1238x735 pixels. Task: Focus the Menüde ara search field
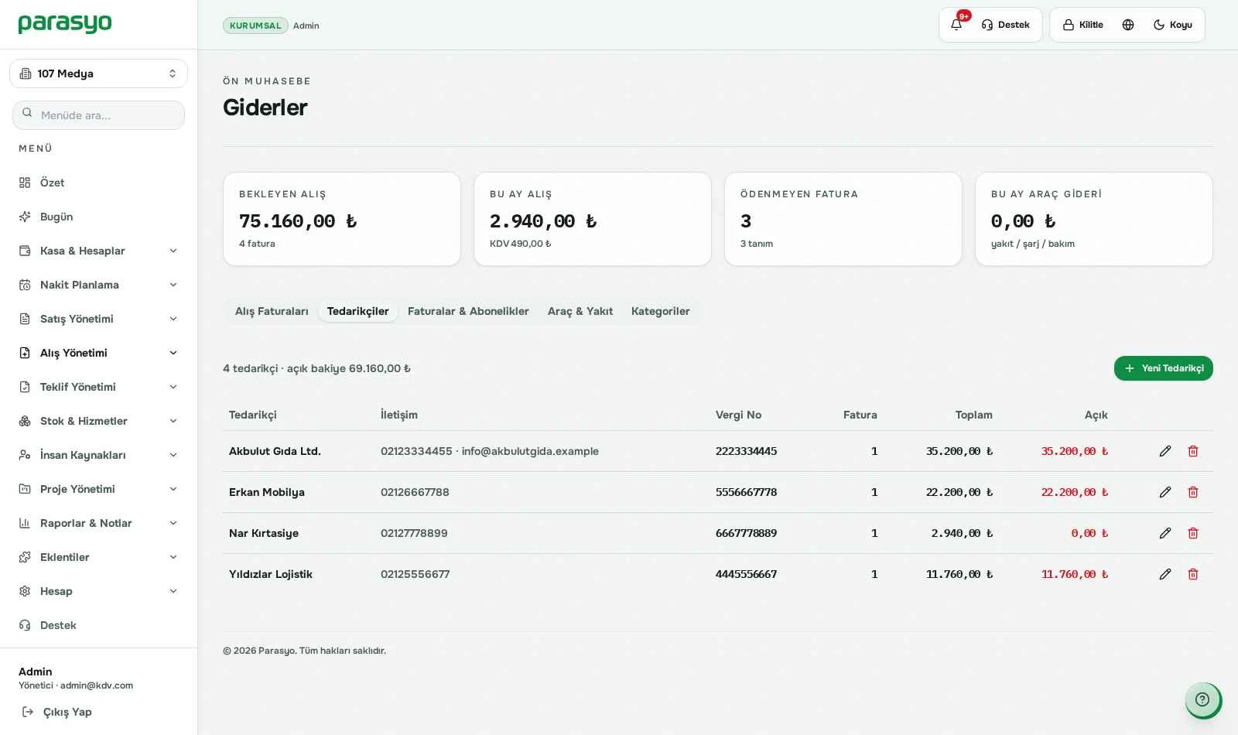[98, 115]
